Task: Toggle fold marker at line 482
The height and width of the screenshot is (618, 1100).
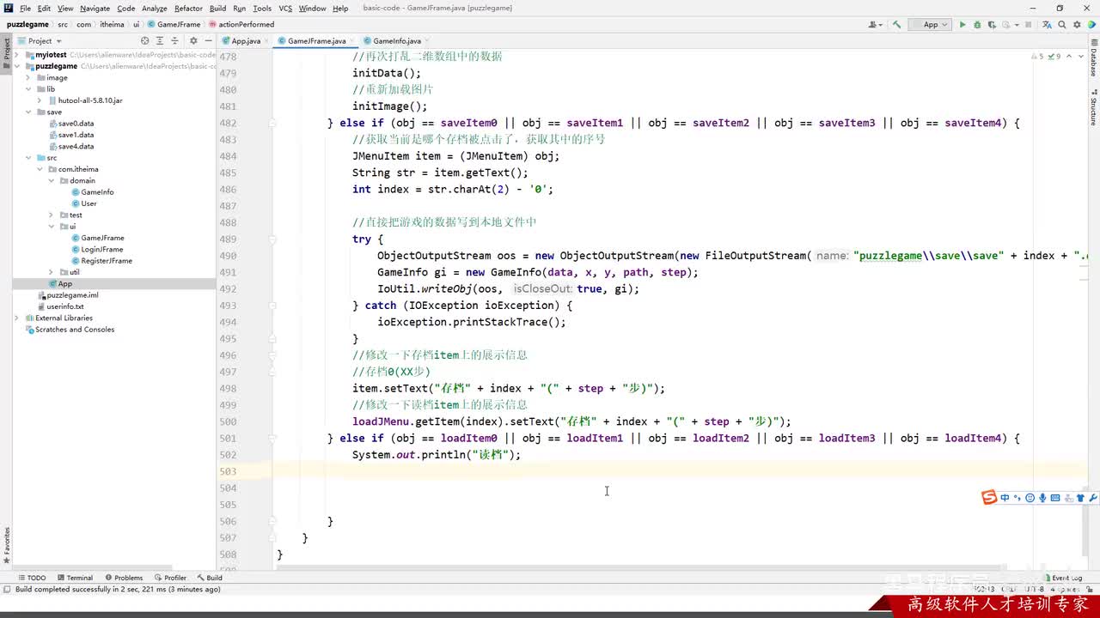Action: [x=272, y=123]
